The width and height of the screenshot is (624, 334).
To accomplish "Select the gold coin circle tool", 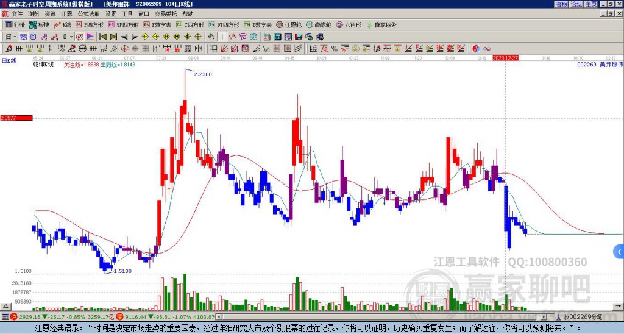I will point(355,49).
